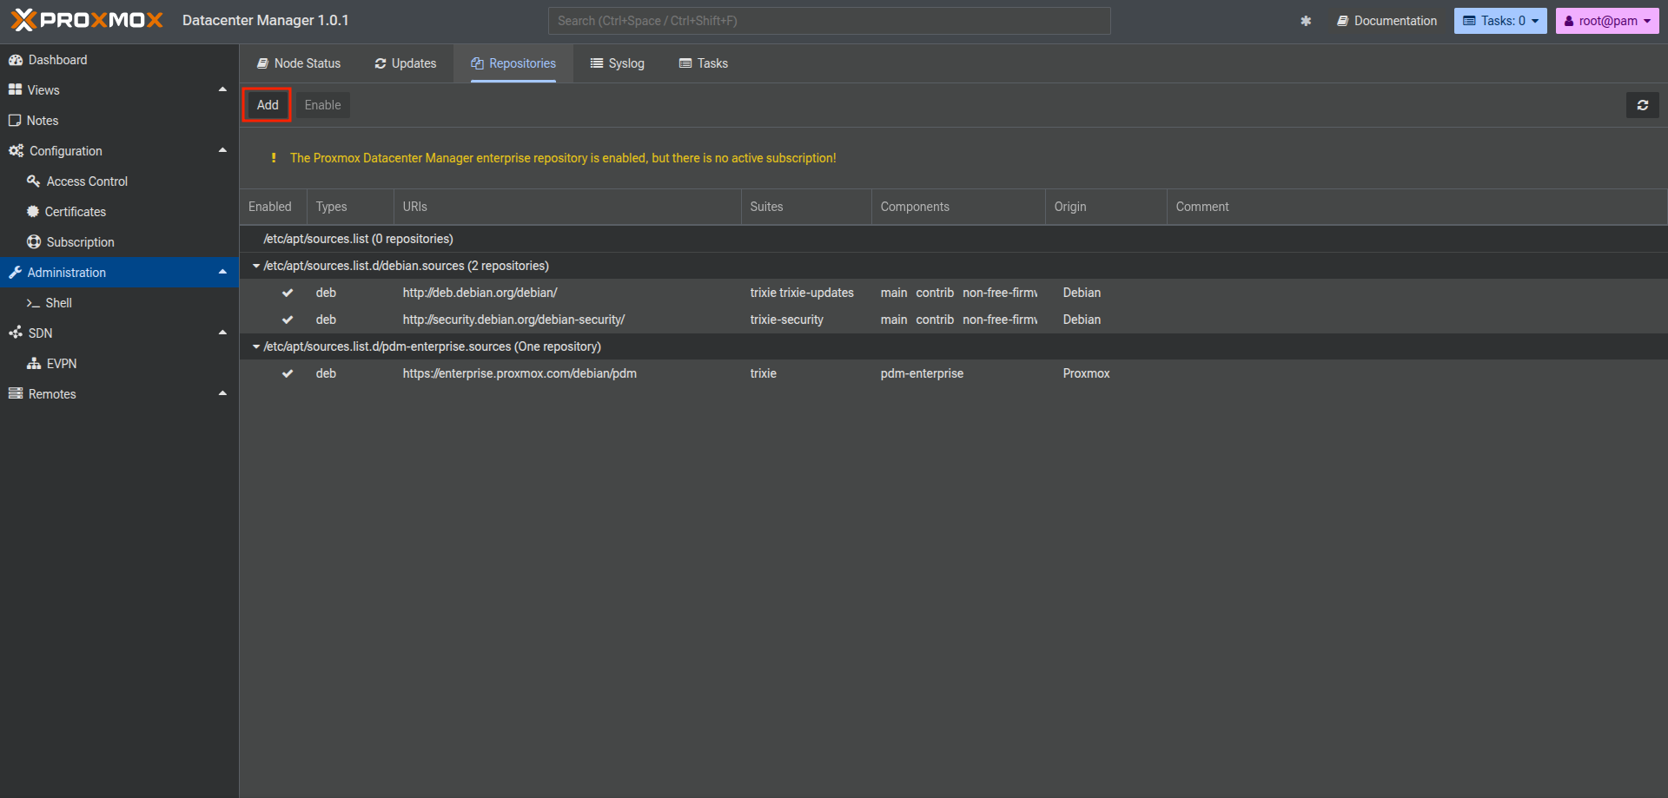
Task: Toggle enabled checkmark for enterprise.proxmox.com repository
Action: (288, 374)
